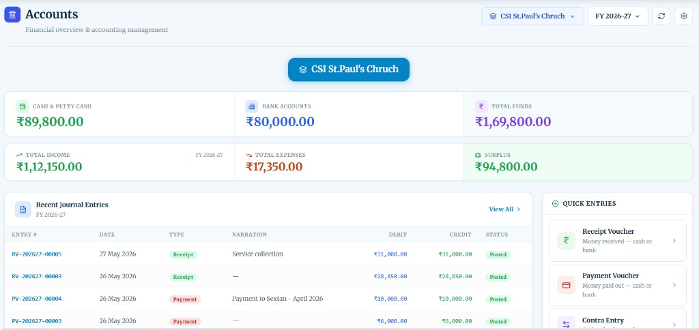Click the centered CSI St.Paul's Chruch button

[349, 70]
